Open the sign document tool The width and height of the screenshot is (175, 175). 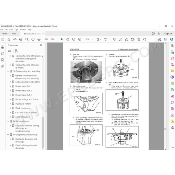coord(127,39)
